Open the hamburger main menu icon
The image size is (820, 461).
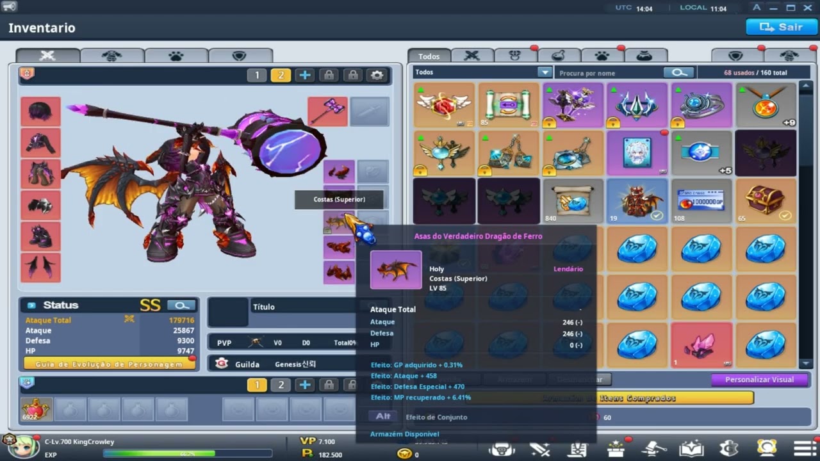pyautogui.click(x=805, y=448)
